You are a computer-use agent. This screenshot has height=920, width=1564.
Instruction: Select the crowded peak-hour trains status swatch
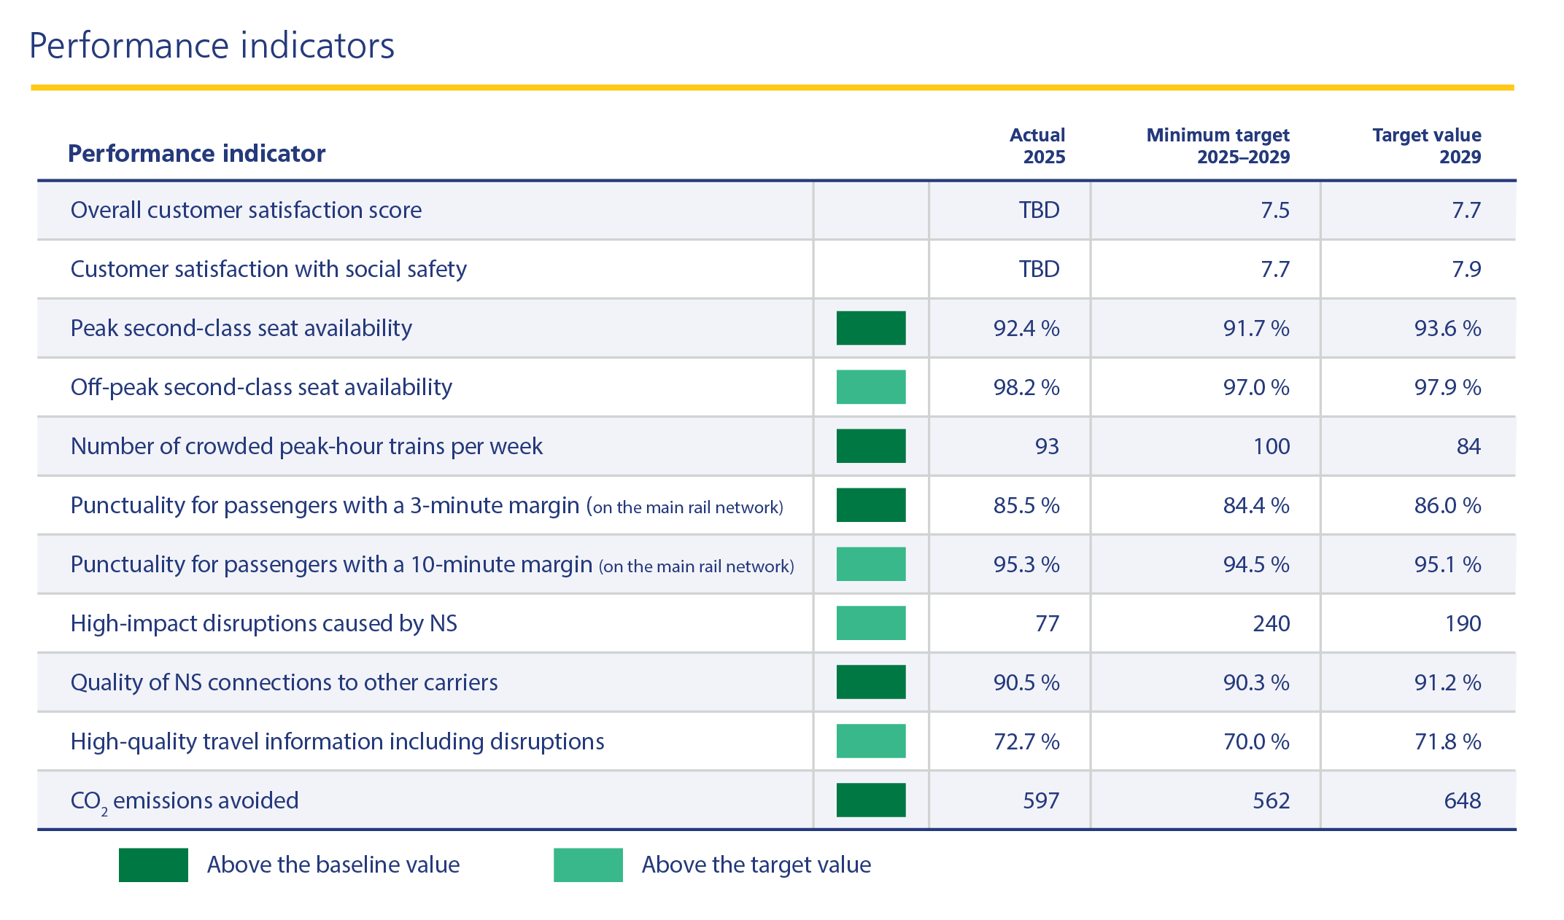pyautogui.click(x=870, y=446)
